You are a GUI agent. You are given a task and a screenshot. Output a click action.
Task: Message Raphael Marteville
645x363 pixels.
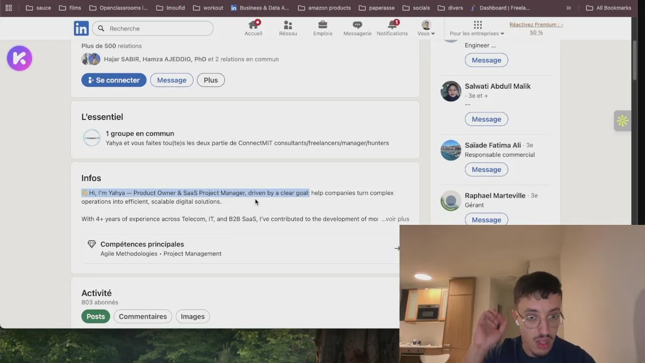486,220
